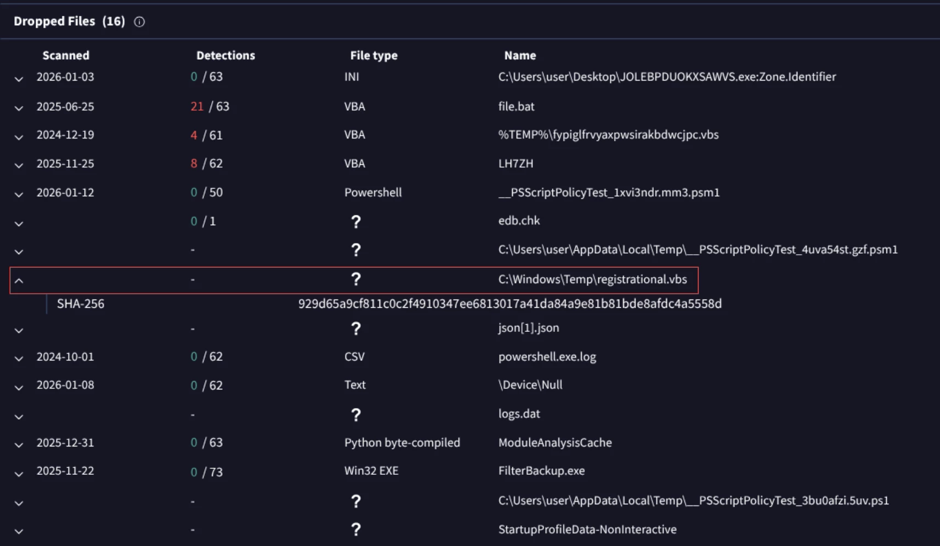
Task: Select the file.bat file name
Action: point(516,106)
